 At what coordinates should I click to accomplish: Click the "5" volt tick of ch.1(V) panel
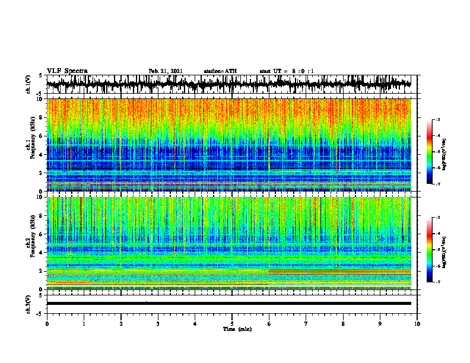pyautogui.click(x=40, y=76)
